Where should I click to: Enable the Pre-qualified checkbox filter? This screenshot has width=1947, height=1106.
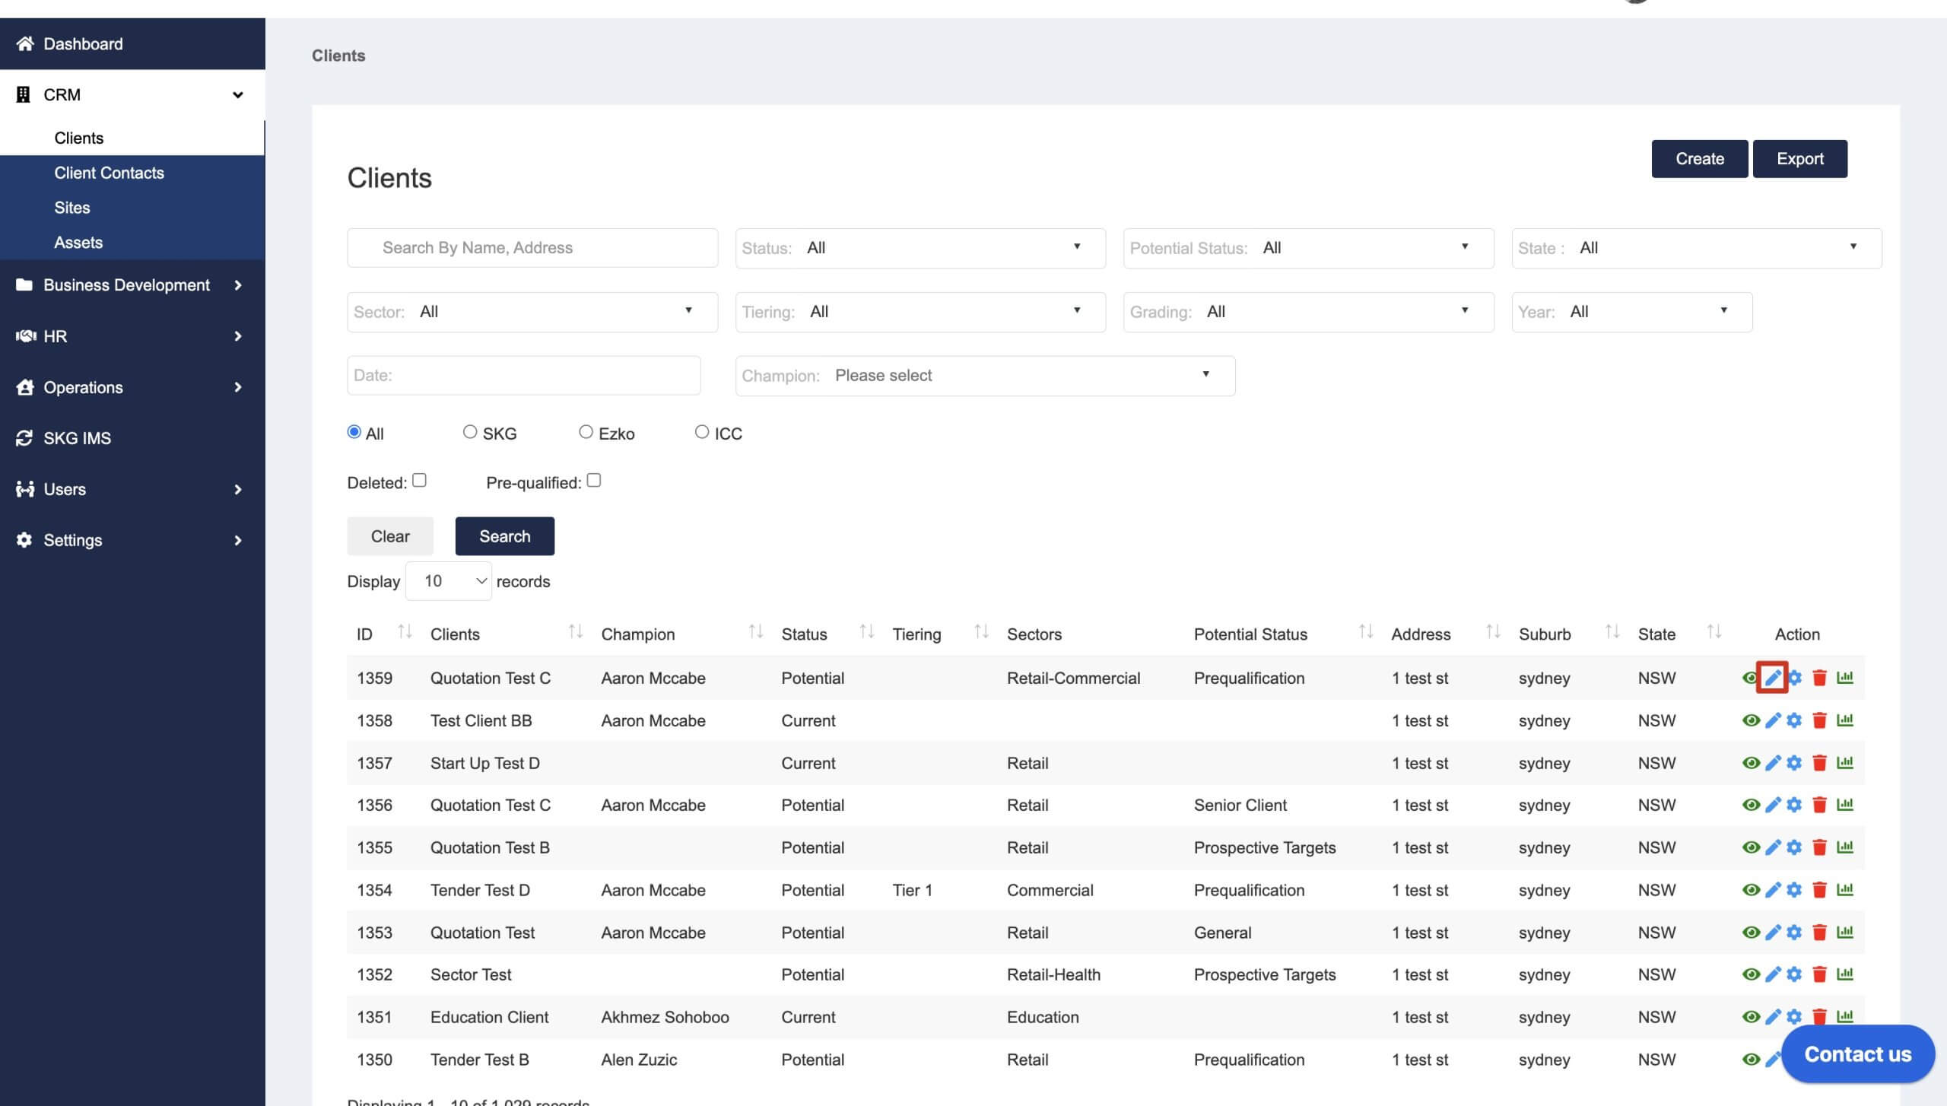click(594, 480)
